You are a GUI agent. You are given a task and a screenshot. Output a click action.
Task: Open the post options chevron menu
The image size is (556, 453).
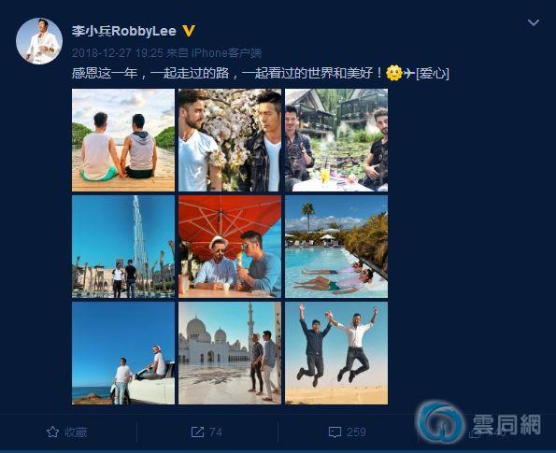(x=534, y=23)
